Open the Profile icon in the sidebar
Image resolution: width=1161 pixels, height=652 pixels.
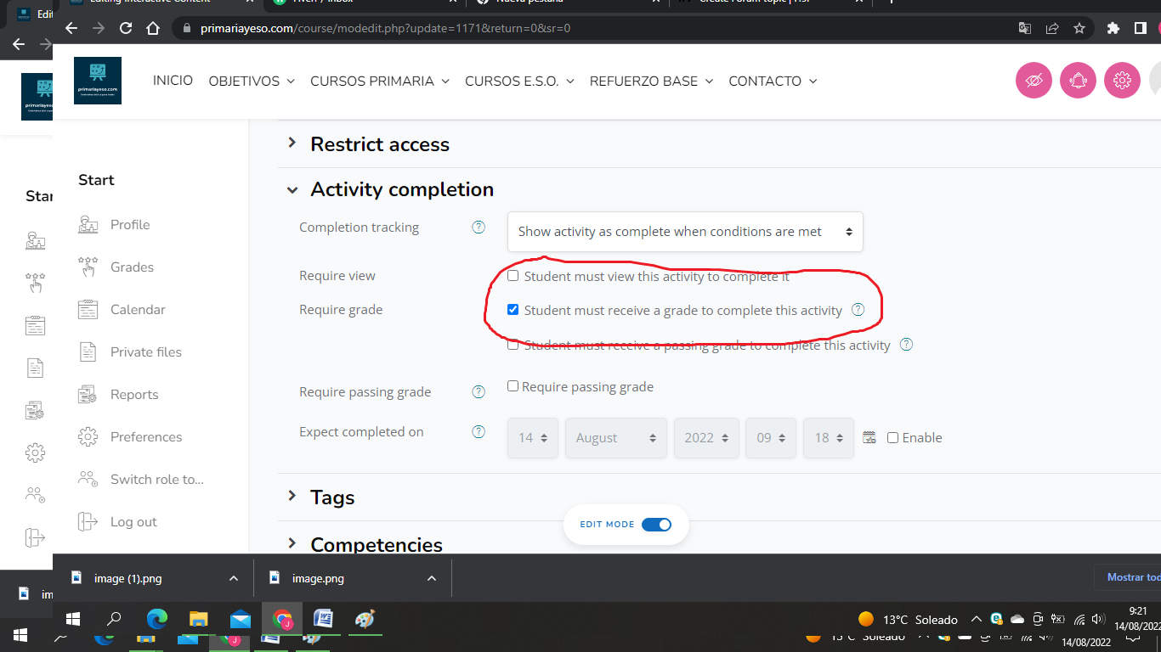tap(88, 224)
